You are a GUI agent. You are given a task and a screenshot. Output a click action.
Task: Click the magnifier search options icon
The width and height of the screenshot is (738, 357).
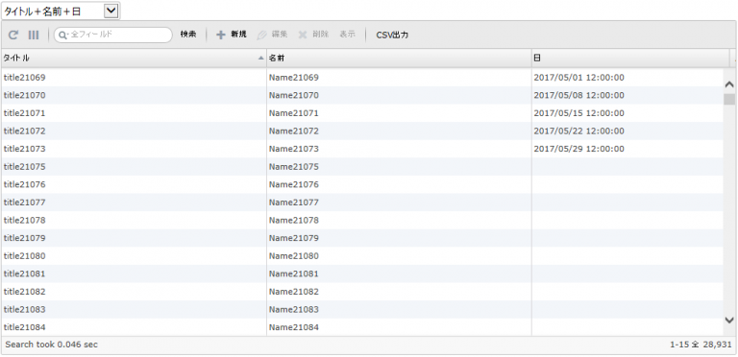[63, 35]
